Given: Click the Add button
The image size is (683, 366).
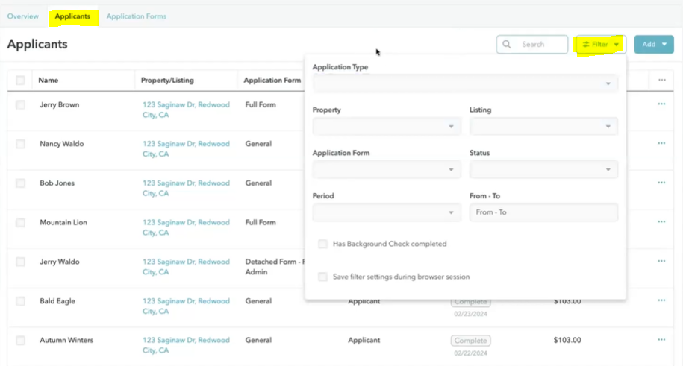Looking at the screenshot, I should tap(653, 45).
